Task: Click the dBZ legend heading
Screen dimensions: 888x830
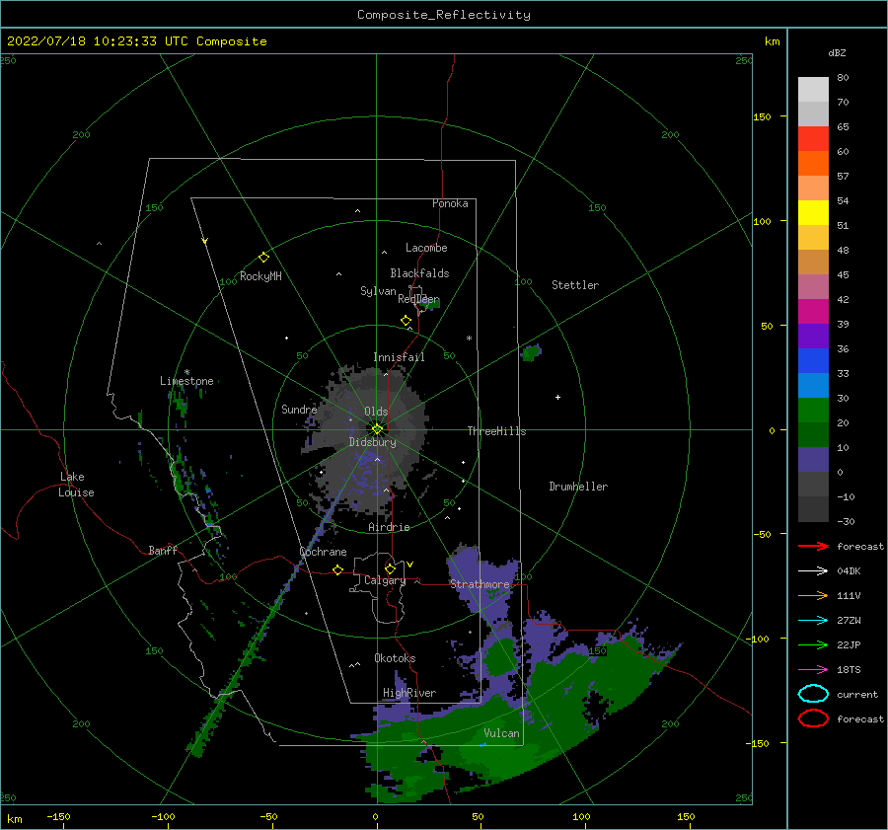Action: click(837, 52)
